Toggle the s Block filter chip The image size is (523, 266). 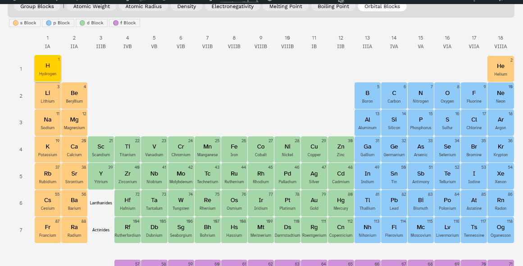point(25,23)
